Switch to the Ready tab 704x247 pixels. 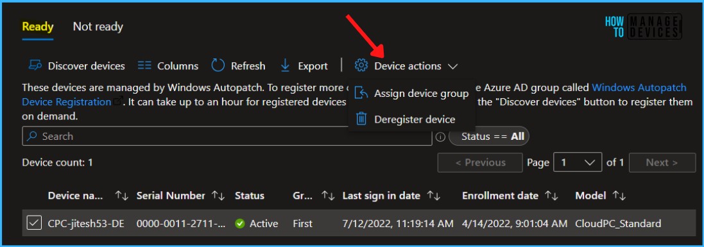point(38,27)
